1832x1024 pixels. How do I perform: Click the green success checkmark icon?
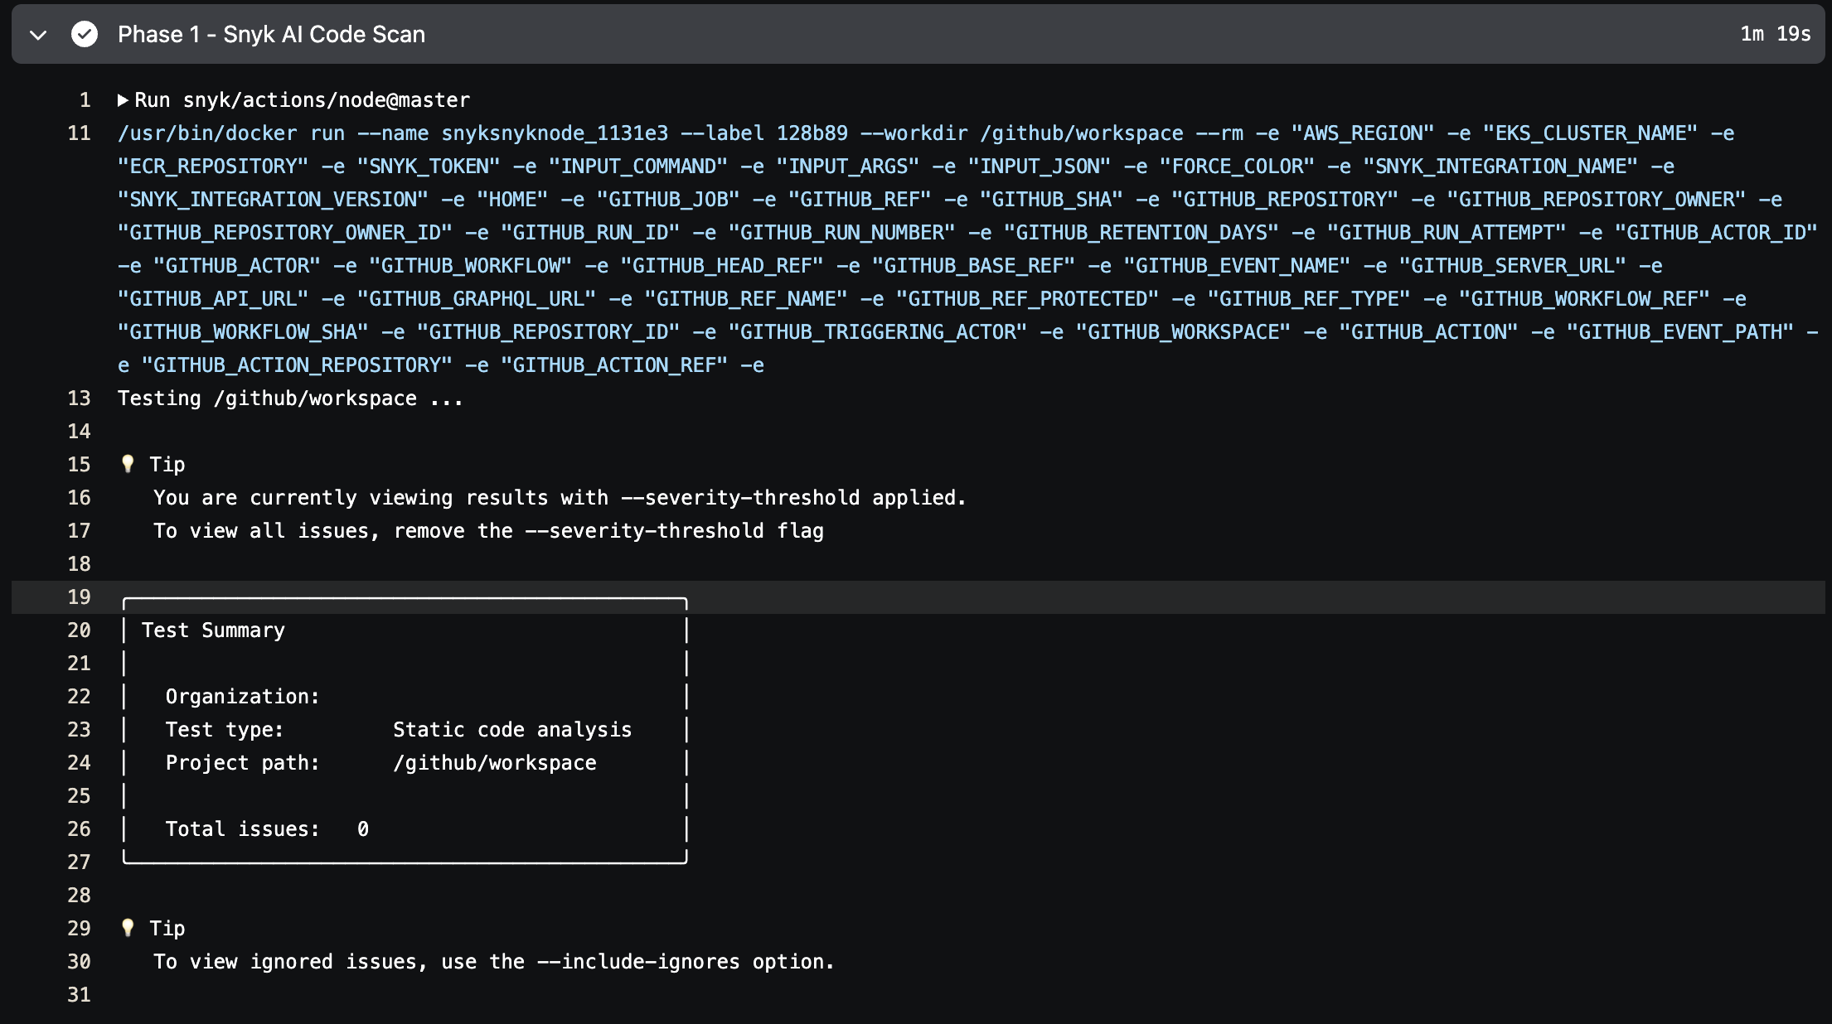tap(85, 34)
